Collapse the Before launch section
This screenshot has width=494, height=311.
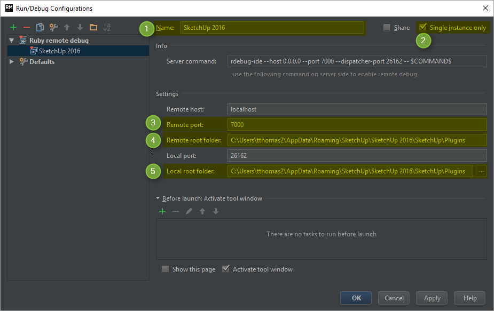point(158,198)
